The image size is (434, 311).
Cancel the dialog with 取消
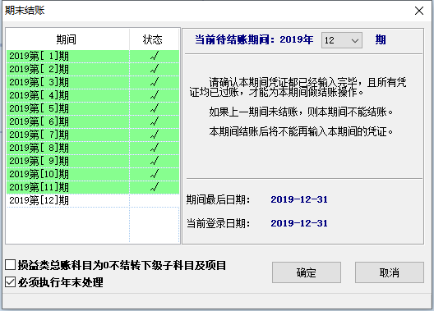point(389,272)
